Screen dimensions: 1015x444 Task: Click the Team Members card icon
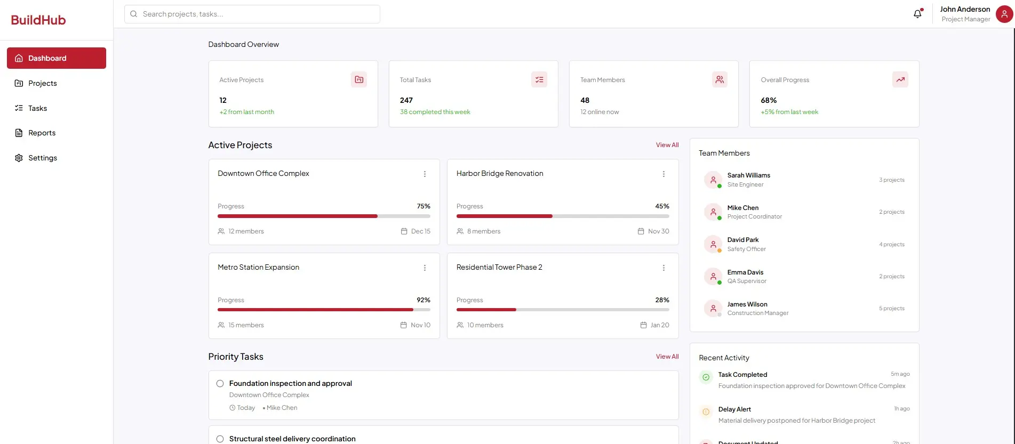[x=720, y=79]
